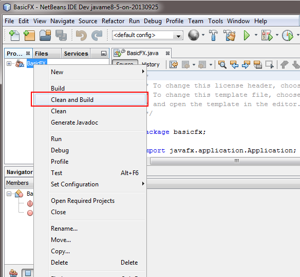300x277 pixels.
Task: Open the Tools menu
Action: tap(215, 21)
